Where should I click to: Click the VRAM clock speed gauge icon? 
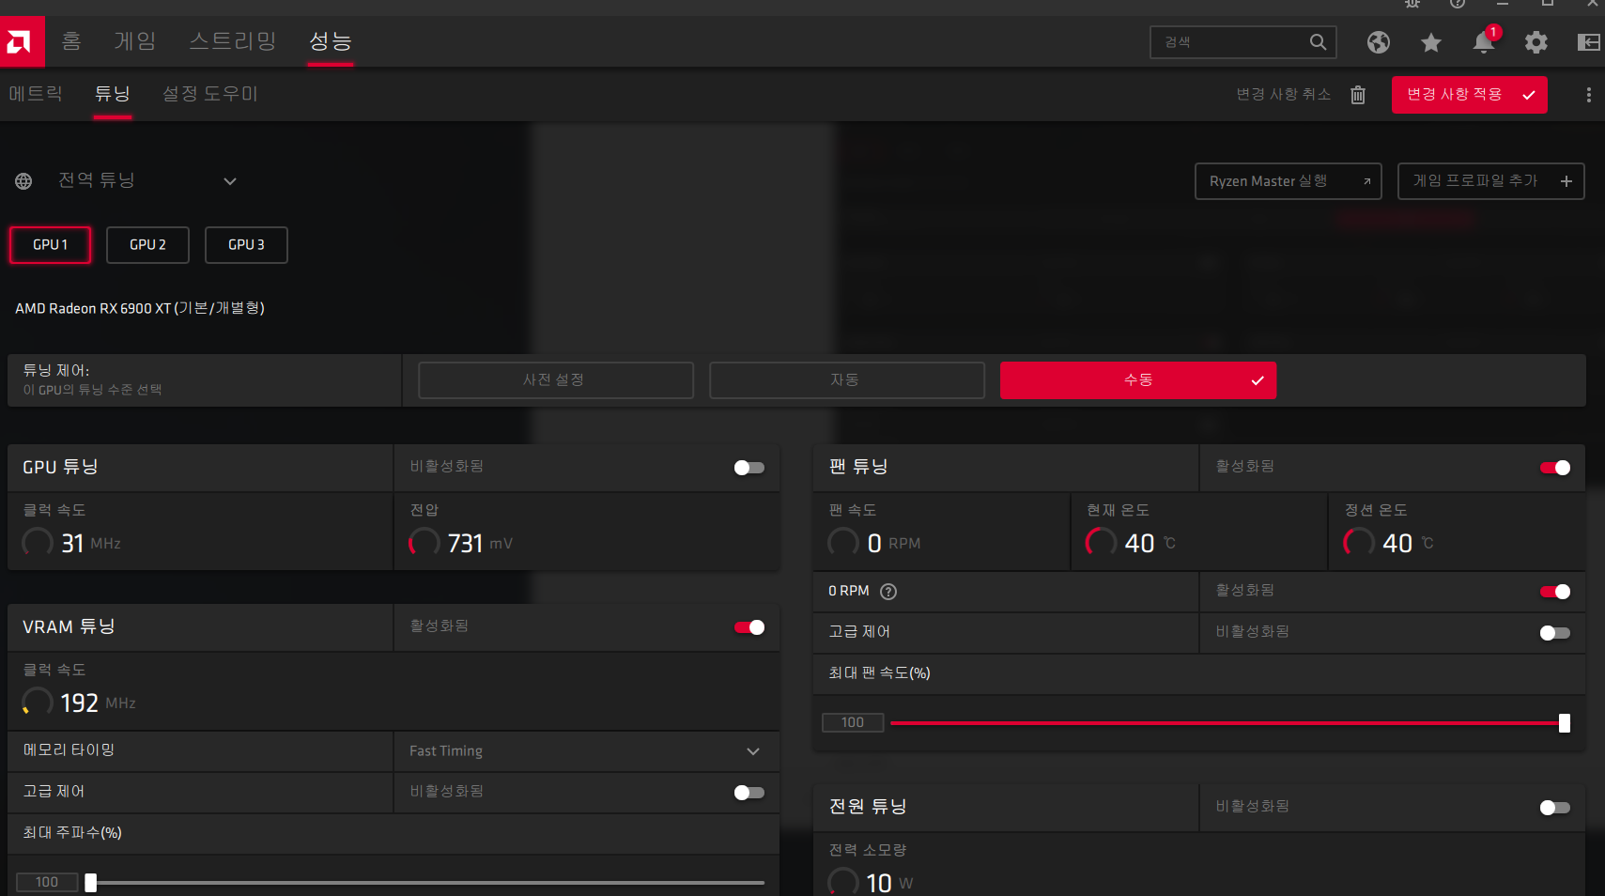(x=38, y=703)
